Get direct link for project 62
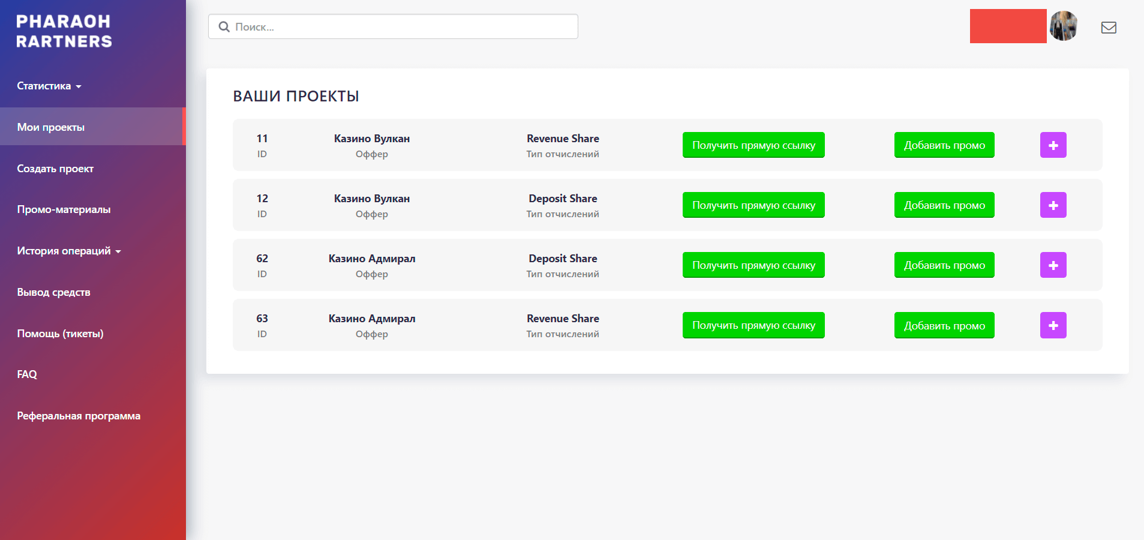The width and height of the screenshot is (1144, 540). click(753, 265)
